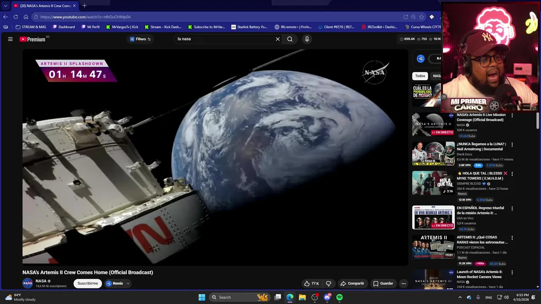Go to YouTube Premium home logo
541x304 pixels.
33,39
